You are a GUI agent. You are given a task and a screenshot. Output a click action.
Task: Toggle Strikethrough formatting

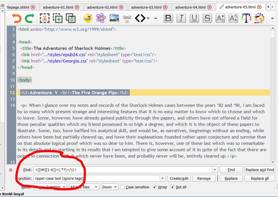207,18
